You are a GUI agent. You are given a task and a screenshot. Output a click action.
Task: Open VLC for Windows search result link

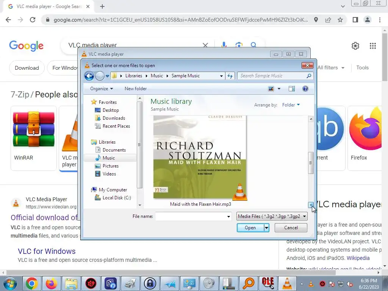(x=47, y=251)
